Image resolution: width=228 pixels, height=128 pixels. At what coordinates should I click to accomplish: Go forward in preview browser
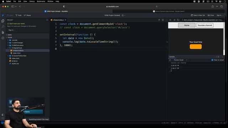pyautogui.click(x=174, y=20)
